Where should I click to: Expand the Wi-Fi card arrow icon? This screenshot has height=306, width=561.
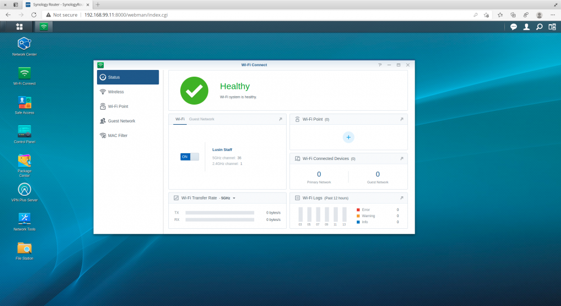(280, 119)
